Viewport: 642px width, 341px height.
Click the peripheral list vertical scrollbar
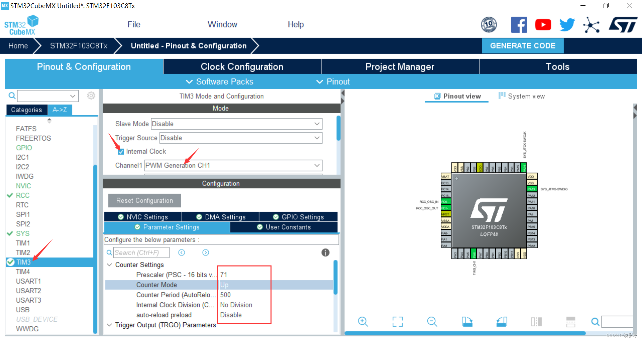(x=95, y=249)
